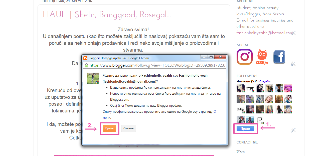The image size is (335, 156).
Task: Open the Instagram social icon
Action: pos(245,57)
